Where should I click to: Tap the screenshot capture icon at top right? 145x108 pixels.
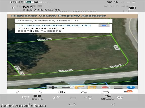pos(132,8)
